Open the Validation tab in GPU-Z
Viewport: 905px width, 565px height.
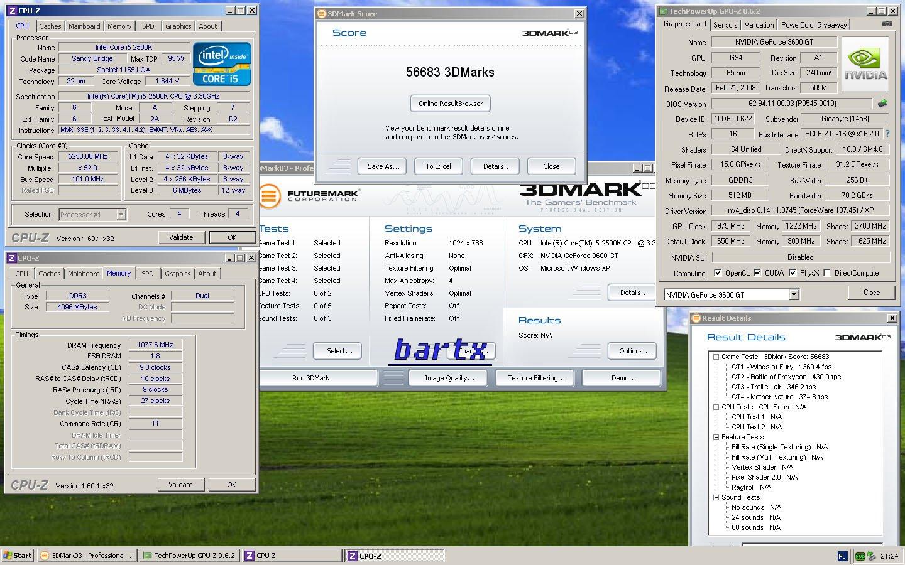[759, 25]
